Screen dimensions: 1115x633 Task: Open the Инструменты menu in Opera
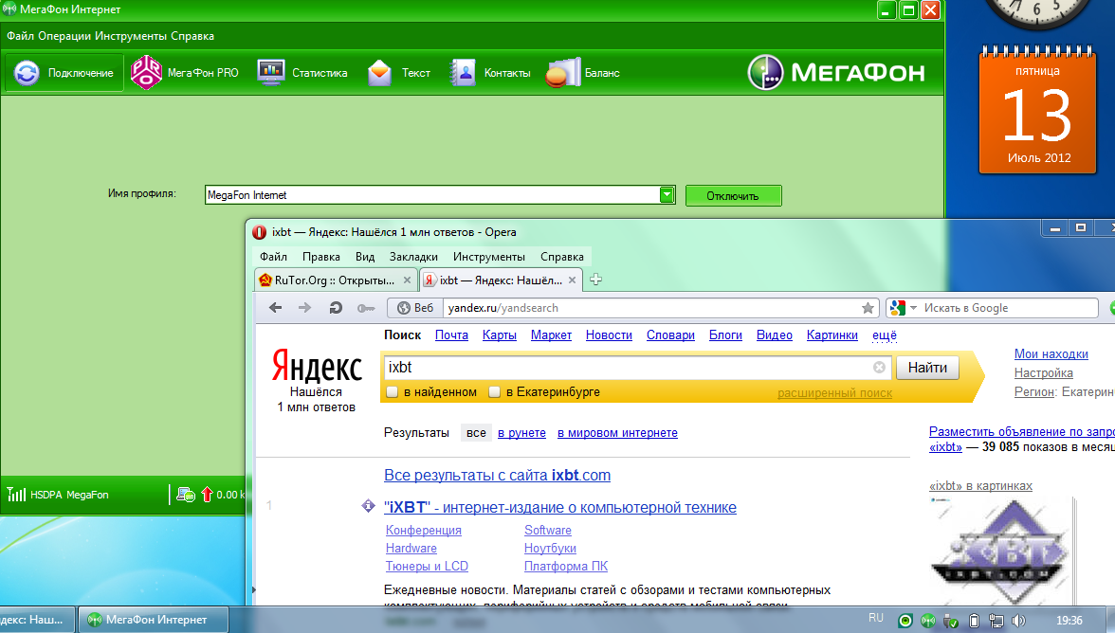pyautogui.click(x=488, y=257)
